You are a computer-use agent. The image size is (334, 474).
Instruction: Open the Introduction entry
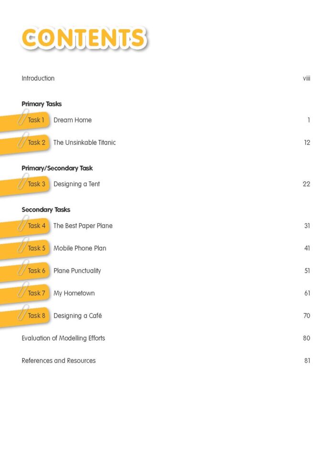38,78
